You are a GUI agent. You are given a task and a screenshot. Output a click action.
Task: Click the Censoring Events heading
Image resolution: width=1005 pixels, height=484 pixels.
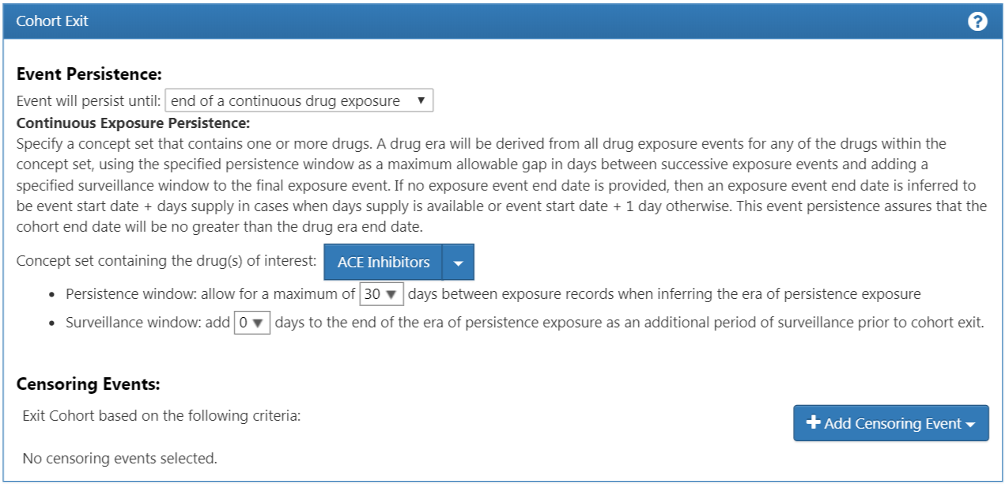click(89, 385)
